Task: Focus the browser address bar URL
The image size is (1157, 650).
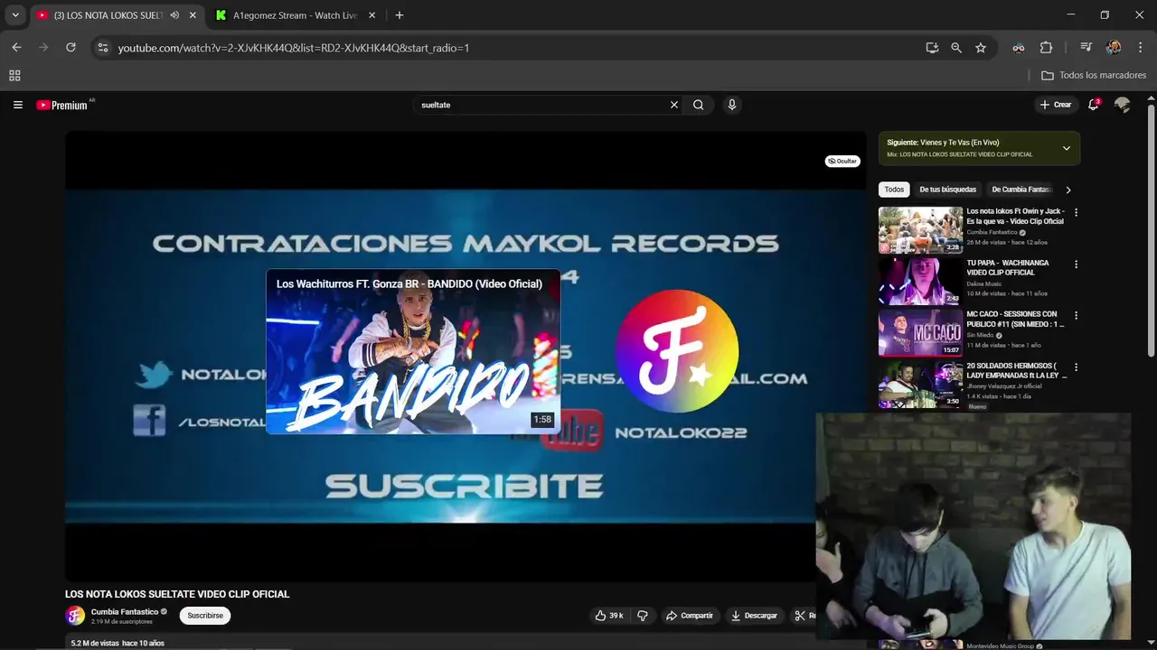Action: (294, 48)
